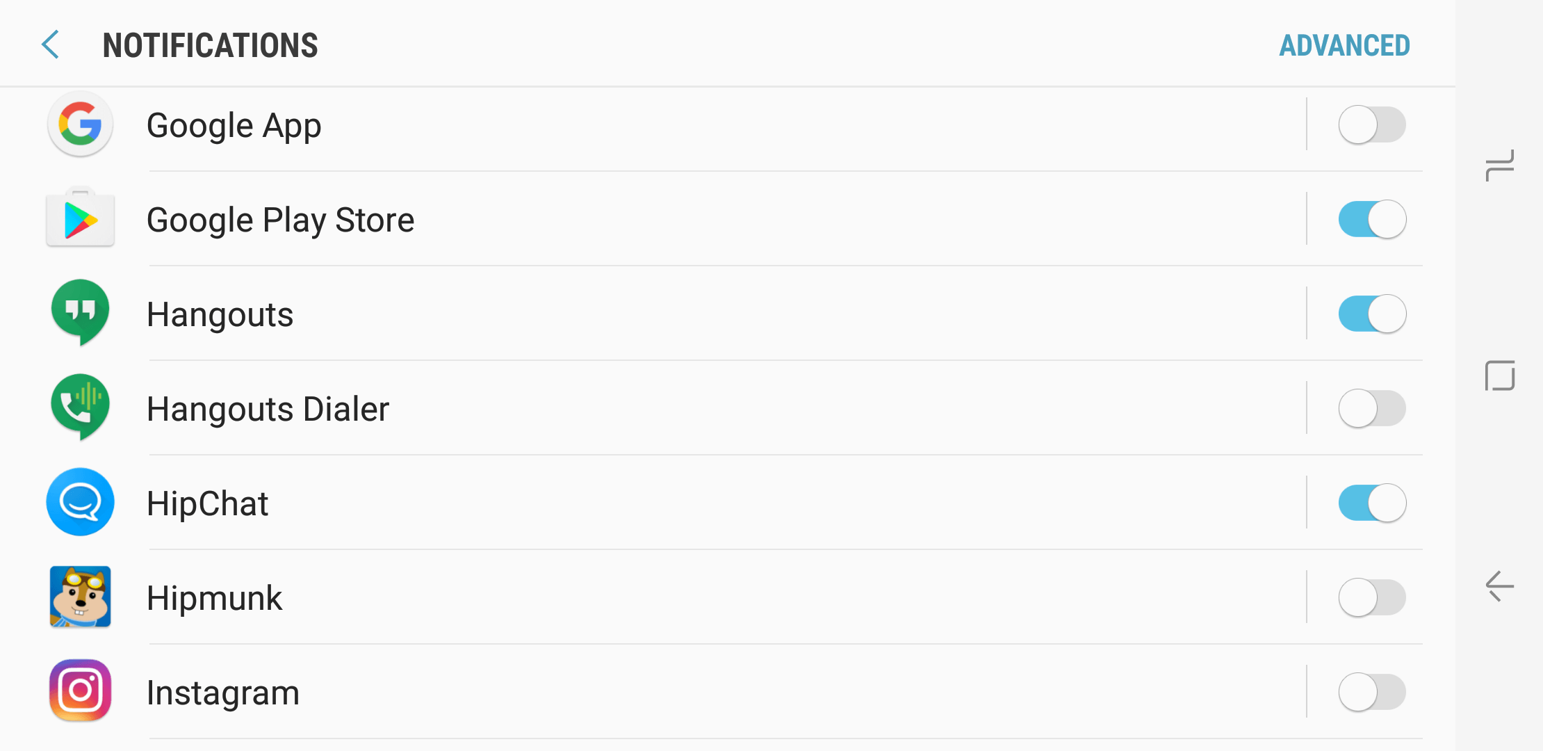Image resolution: width=1543 pixels, height=751 pixels.
Task: Disable HipChat notifications switch
Action: coord(1372,503)
